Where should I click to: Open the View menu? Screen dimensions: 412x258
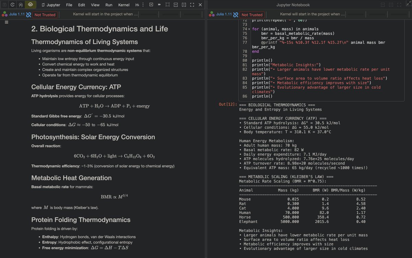pos(95,5)
